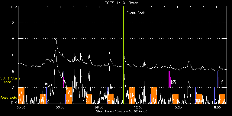Select the "C" flare class axis label

pyautogui.click(x=13, y=55)
